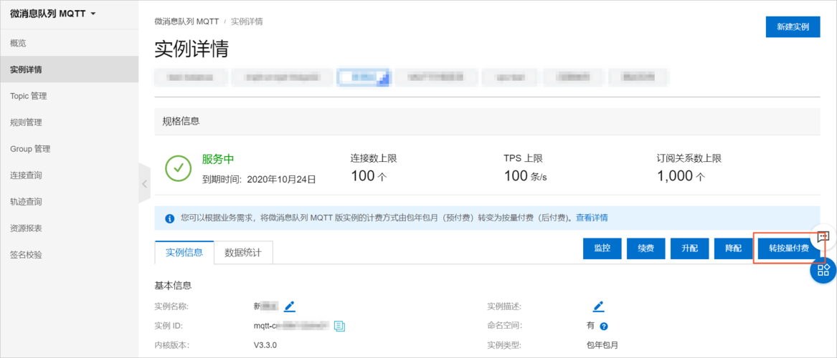The height and width of the screenshot is (358, 837).
Task: Edit the 实例名称 with the pencil icon
Action: [289, 306]
